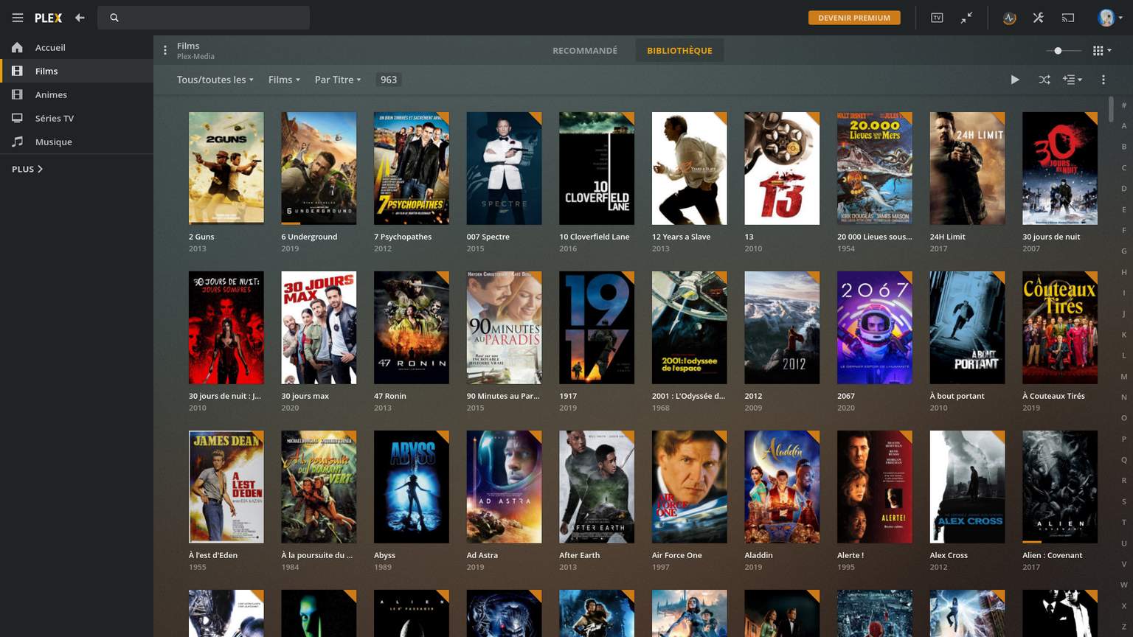
Task: Open the settings wrench icon
Action: (1038, 18)
